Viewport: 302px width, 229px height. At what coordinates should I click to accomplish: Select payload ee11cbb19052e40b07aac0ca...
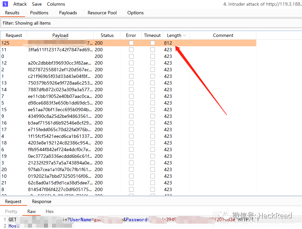click(x=60, y=96)
